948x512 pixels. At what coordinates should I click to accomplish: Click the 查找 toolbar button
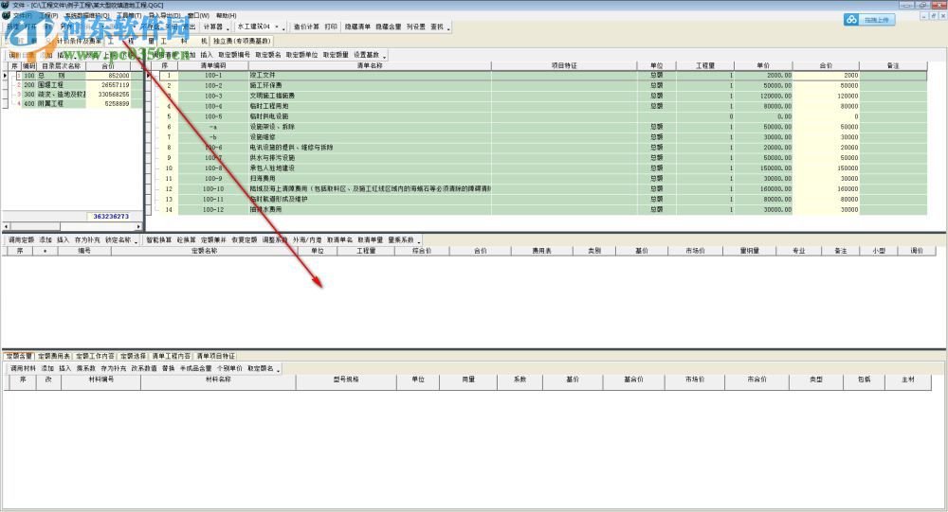(x=436, y=26)
